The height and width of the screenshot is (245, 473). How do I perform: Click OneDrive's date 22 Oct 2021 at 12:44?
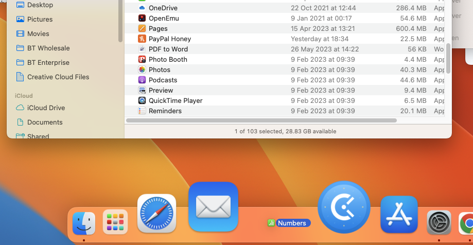[323, 8]
